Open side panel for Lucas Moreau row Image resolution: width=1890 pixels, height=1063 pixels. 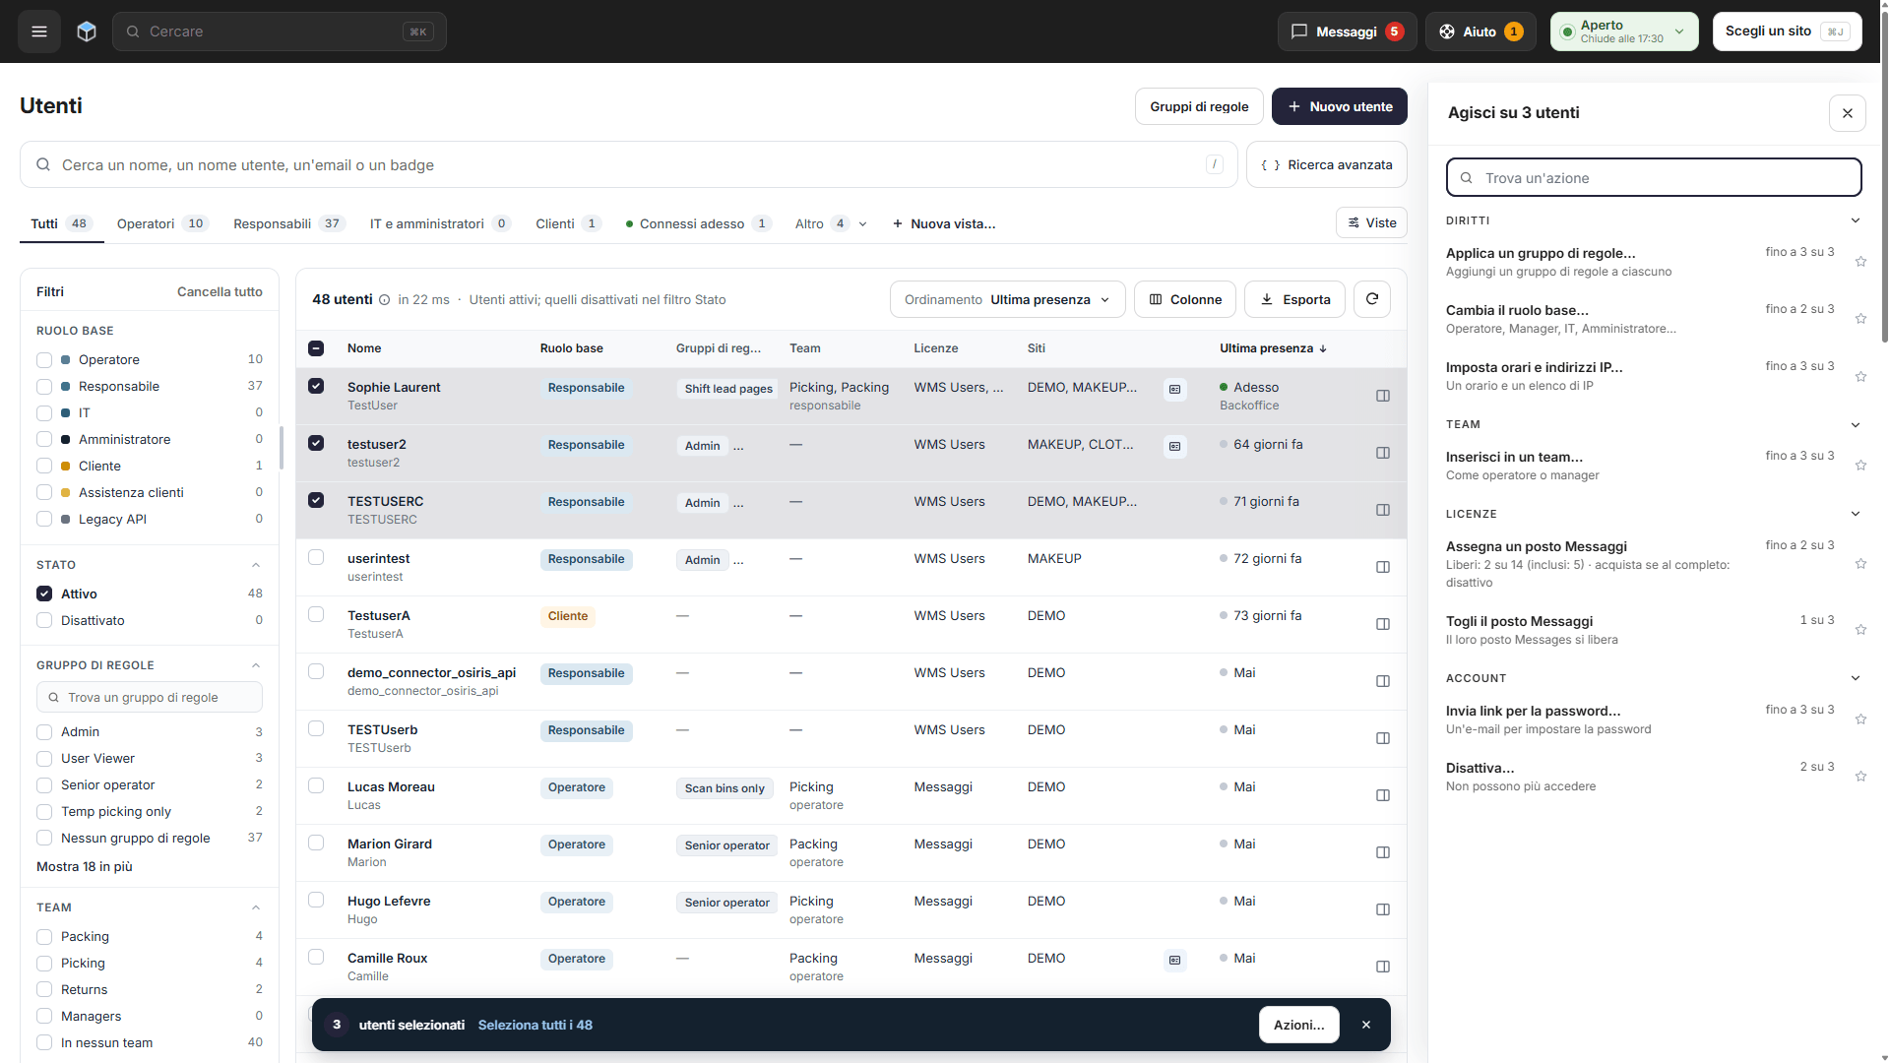[1383, 795]
